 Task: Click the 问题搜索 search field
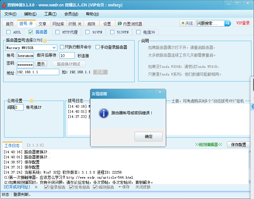211,23
